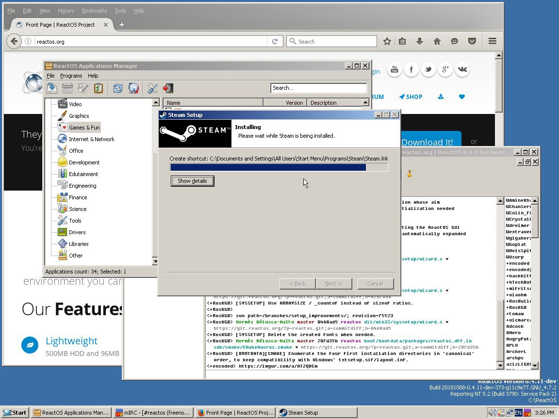Image resolution: width=559 pixels, height=419 pixels.
Task: Select the Libraries category
Action: pos(79,244)
